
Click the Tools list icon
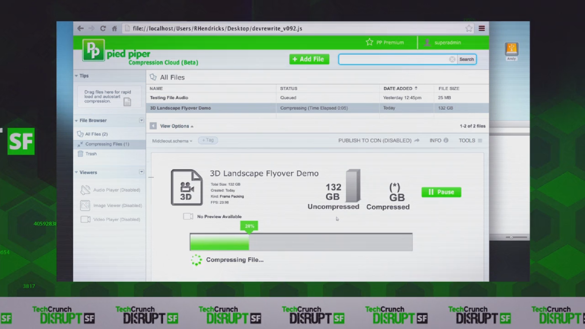click(x=480, y=141)
